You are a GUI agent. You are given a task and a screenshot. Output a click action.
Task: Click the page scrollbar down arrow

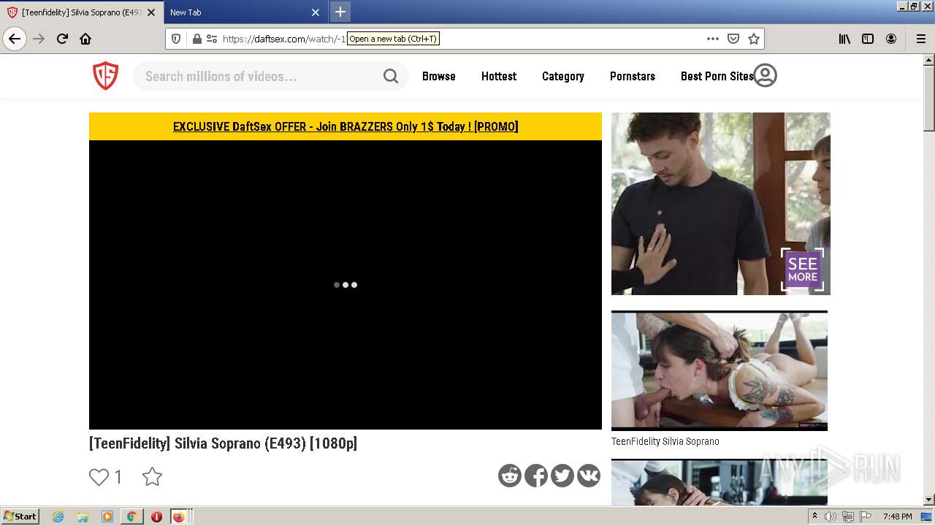click(929, 500)
